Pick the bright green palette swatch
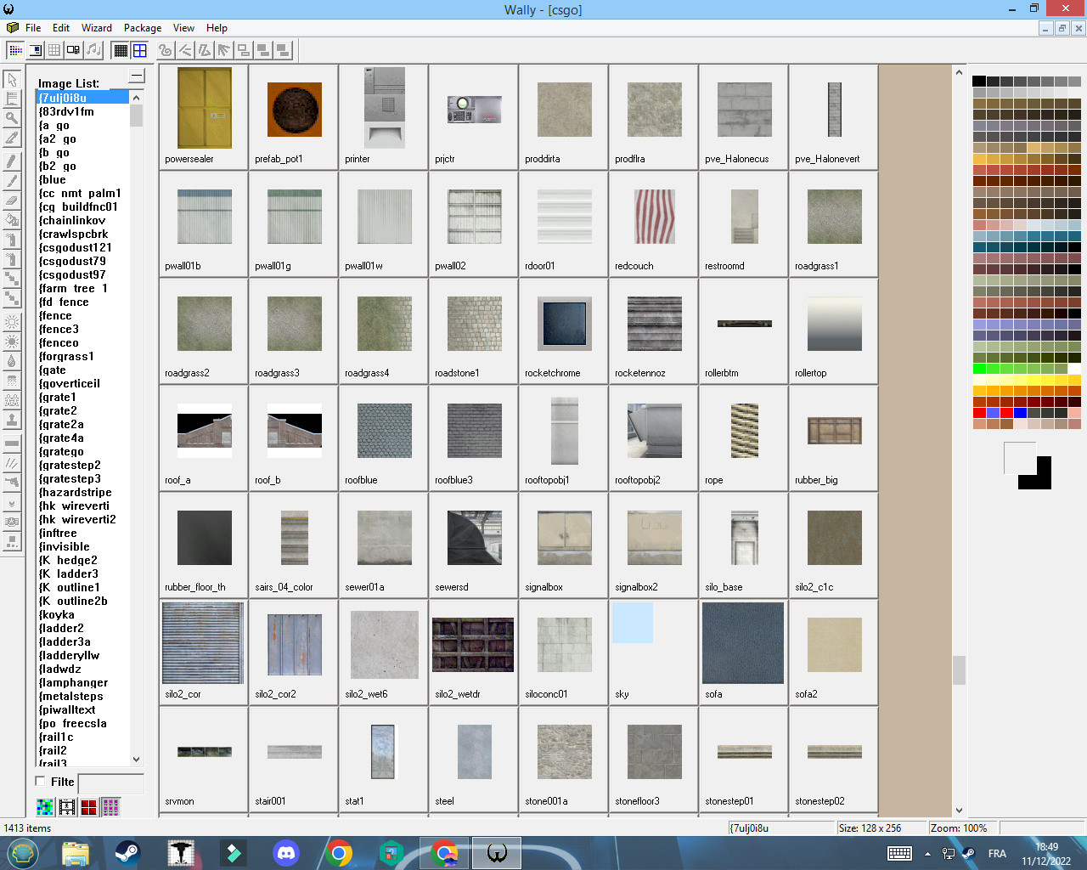This screenshot has height=870, width=1087. (x=979, y=369)
